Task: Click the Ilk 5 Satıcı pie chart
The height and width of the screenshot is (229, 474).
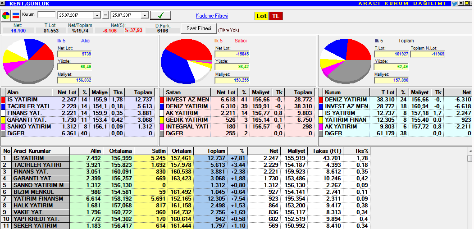Action: coord(187,61)
